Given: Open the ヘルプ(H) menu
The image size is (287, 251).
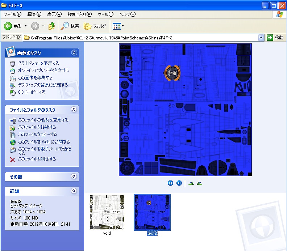Looking at the screenshot, I should [x=128, y=14].
